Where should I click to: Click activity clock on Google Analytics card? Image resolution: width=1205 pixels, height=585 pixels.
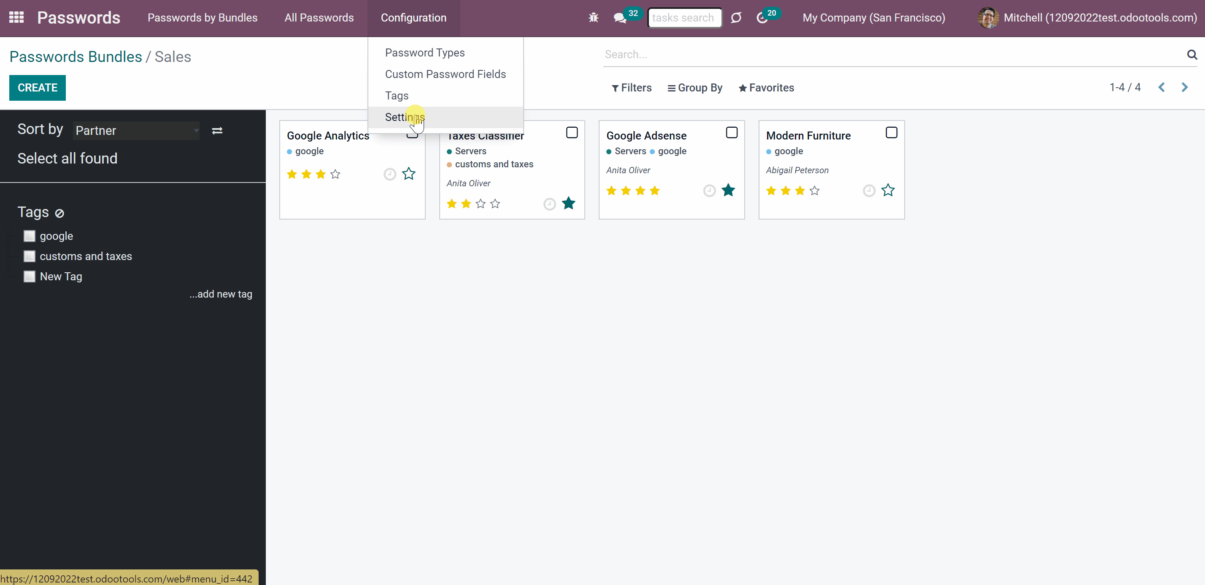[x=390, y=174]
